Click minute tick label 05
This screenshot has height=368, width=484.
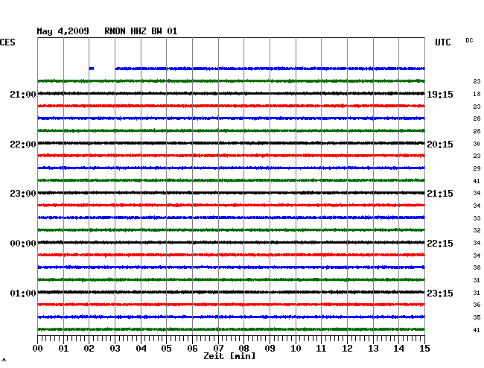pyautogui.click(x=166, y=349)
